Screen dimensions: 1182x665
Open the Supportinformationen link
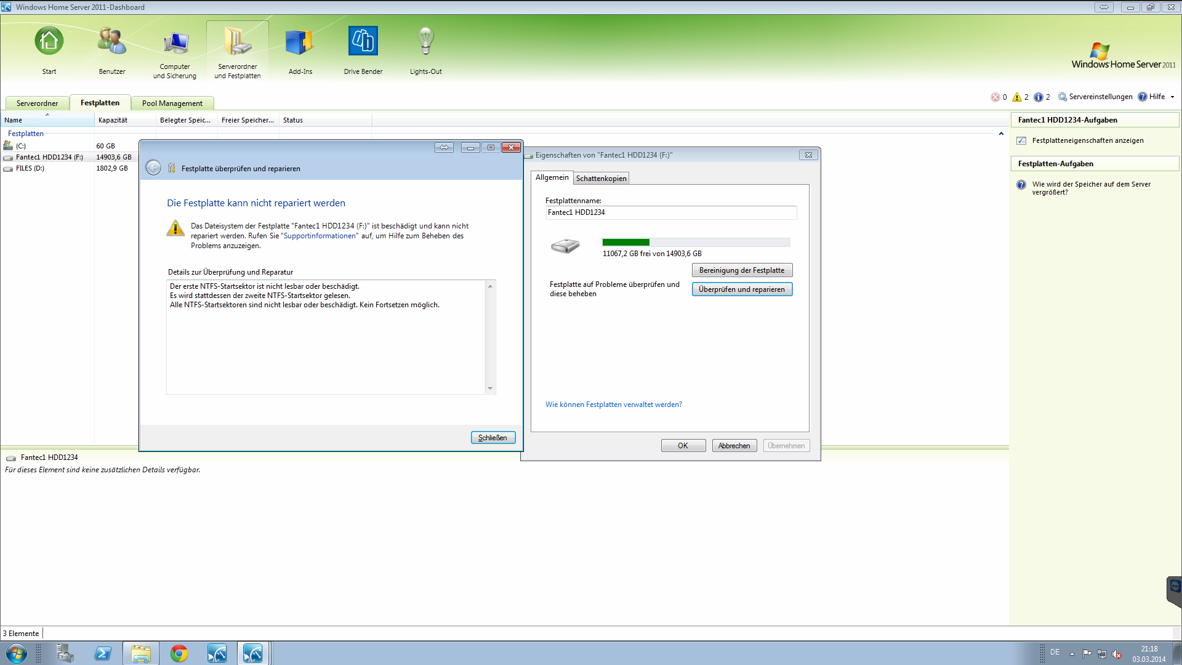pos(320,236)
